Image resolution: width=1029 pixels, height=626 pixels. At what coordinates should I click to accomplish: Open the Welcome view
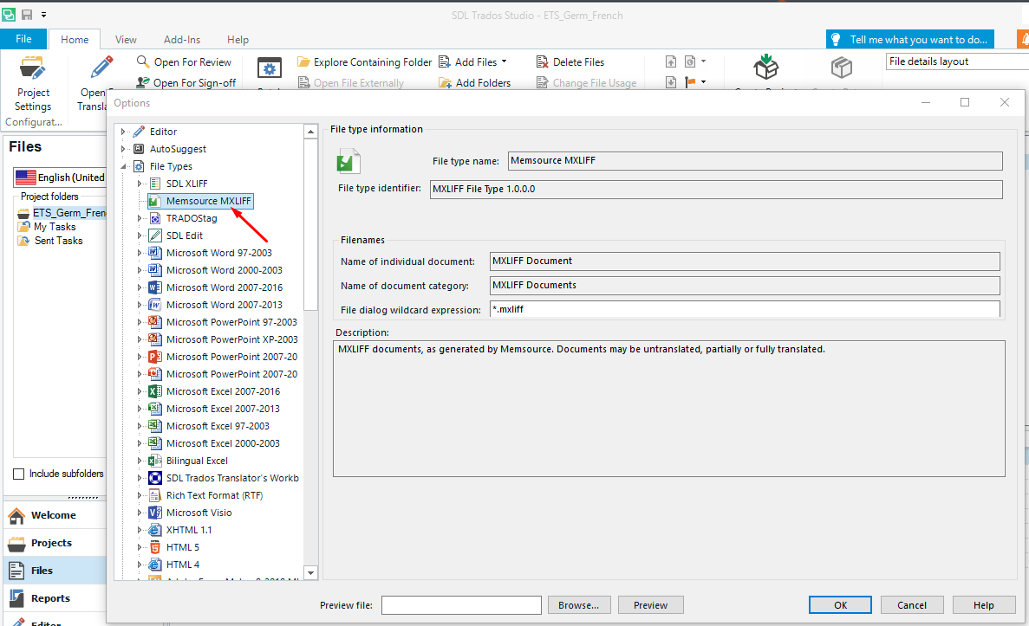coord(55,515)
